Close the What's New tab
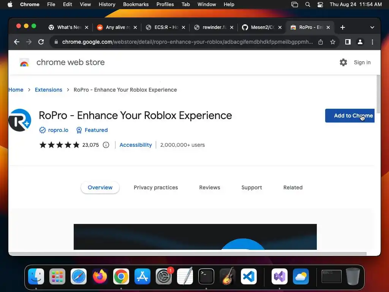Screen dimensions: 389x292 coord(87,27)
